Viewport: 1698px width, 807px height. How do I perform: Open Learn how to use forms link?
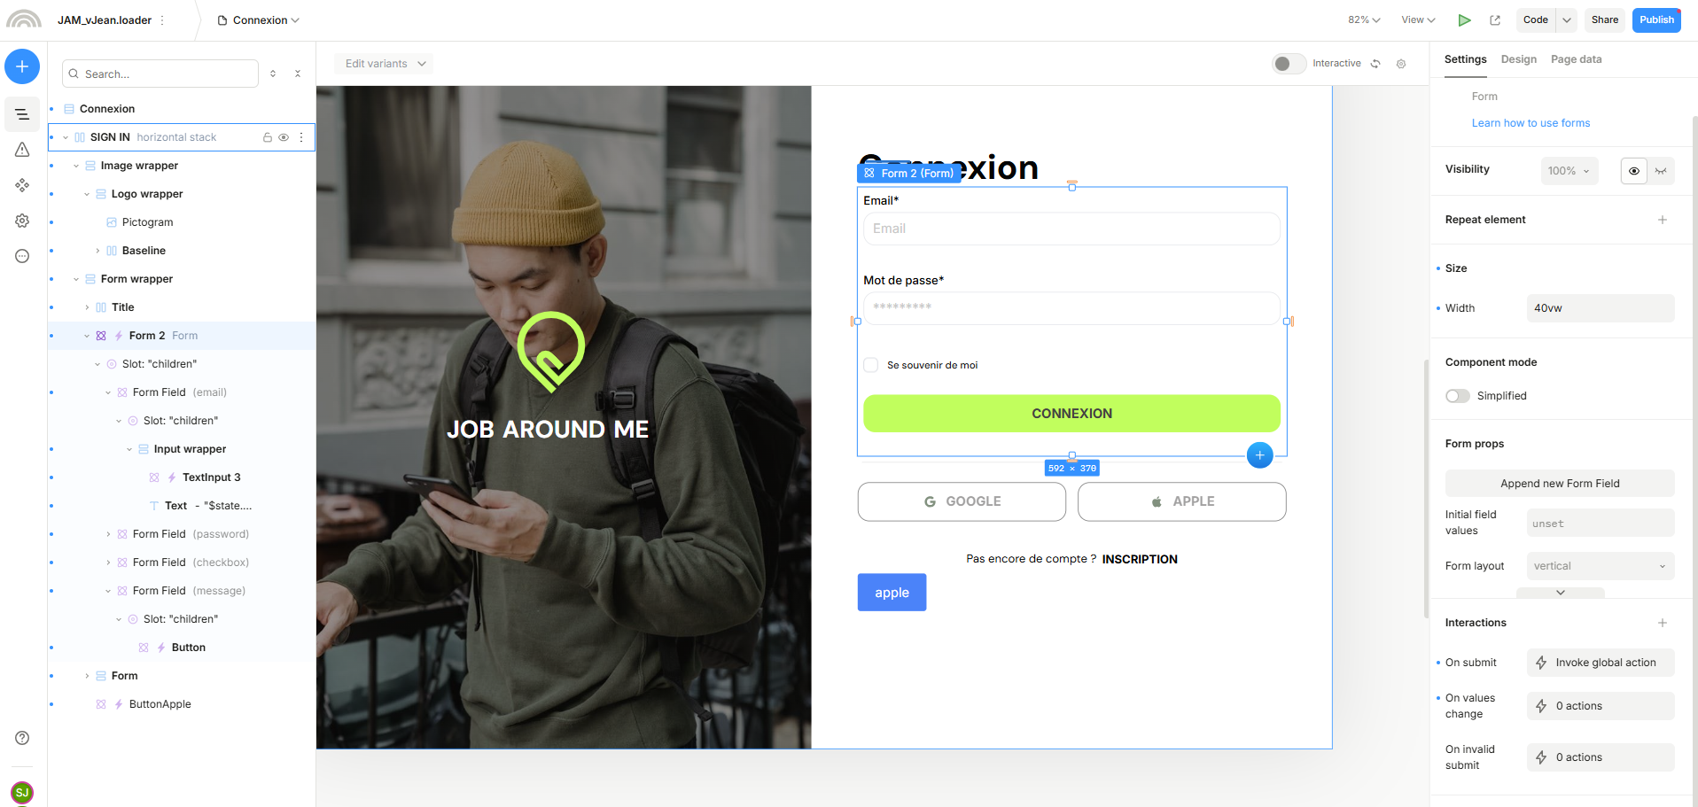pyautogui.click(x=1531, y=123)
